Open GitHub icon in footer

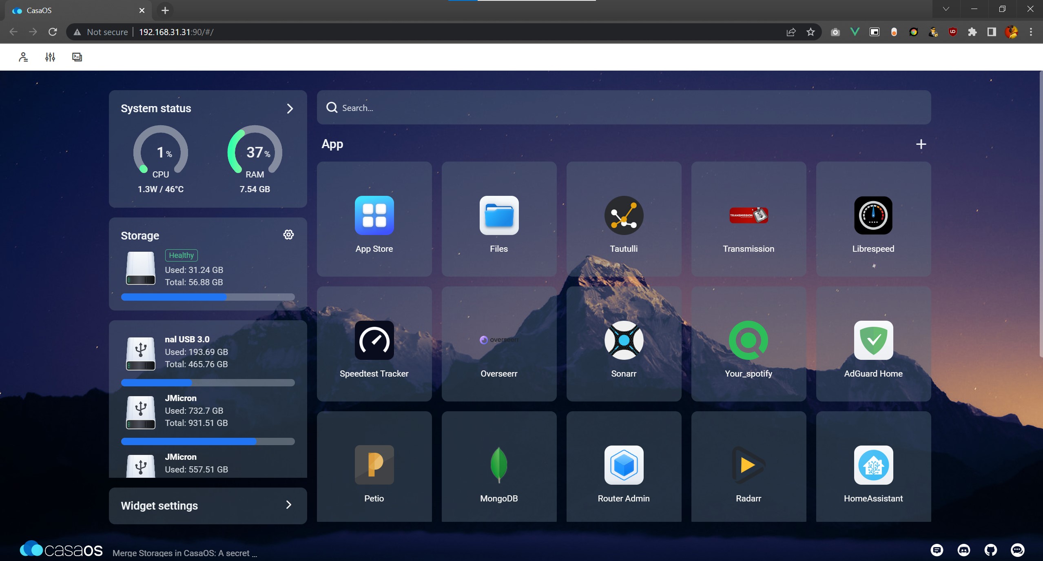pyautogui.click(x=990, y=550)
